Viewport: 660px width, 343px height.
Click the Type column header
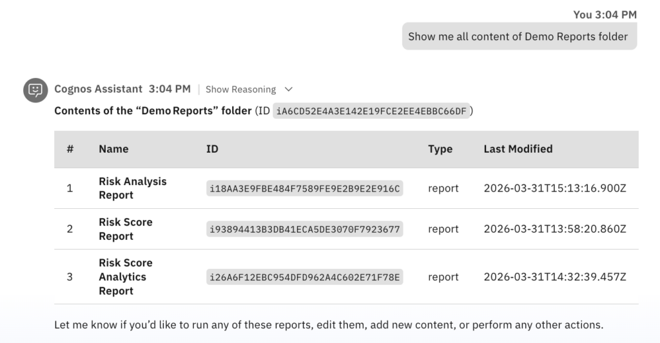440,149
